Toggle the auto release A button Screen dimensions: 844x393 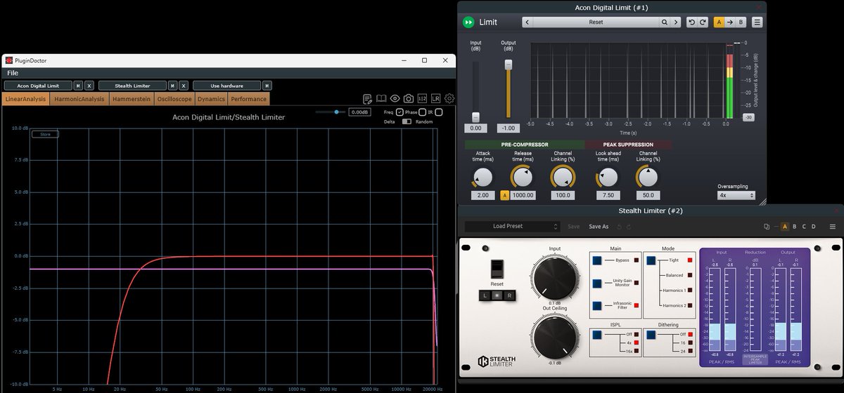(504, 195)
